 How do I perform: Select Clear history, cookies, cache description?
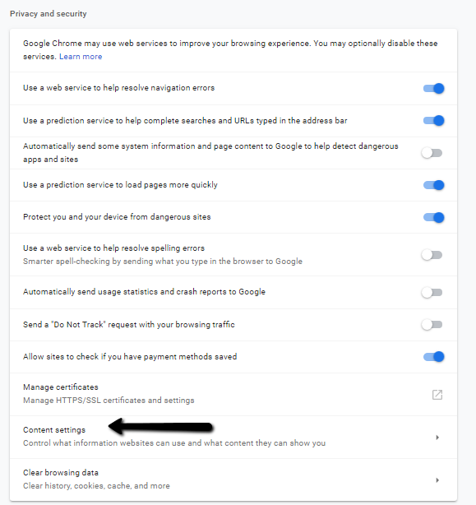pos(96,486)
